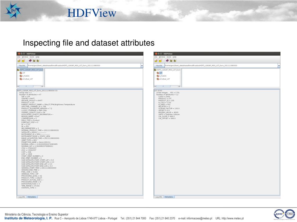Open File menu in right HDFView window
297x222 pixels.
point(156,57)
